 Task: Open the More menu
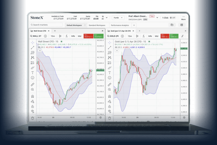pos(183,18)
